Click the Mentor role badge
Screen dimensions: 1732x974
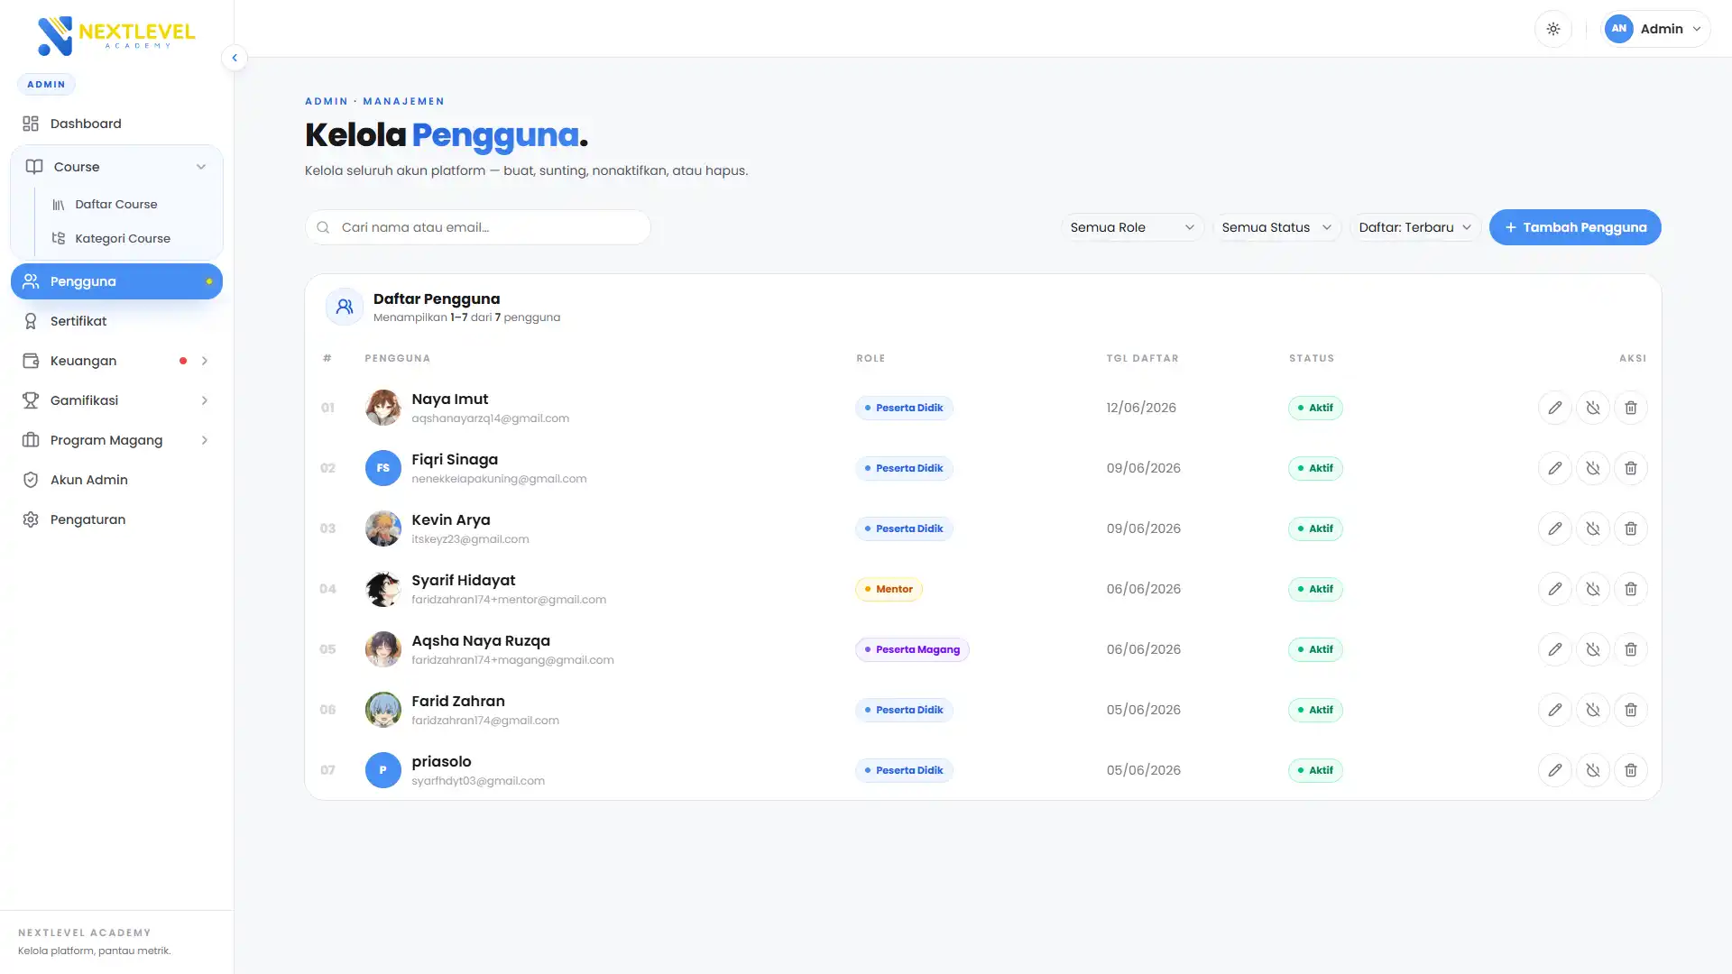click(889, 589)
